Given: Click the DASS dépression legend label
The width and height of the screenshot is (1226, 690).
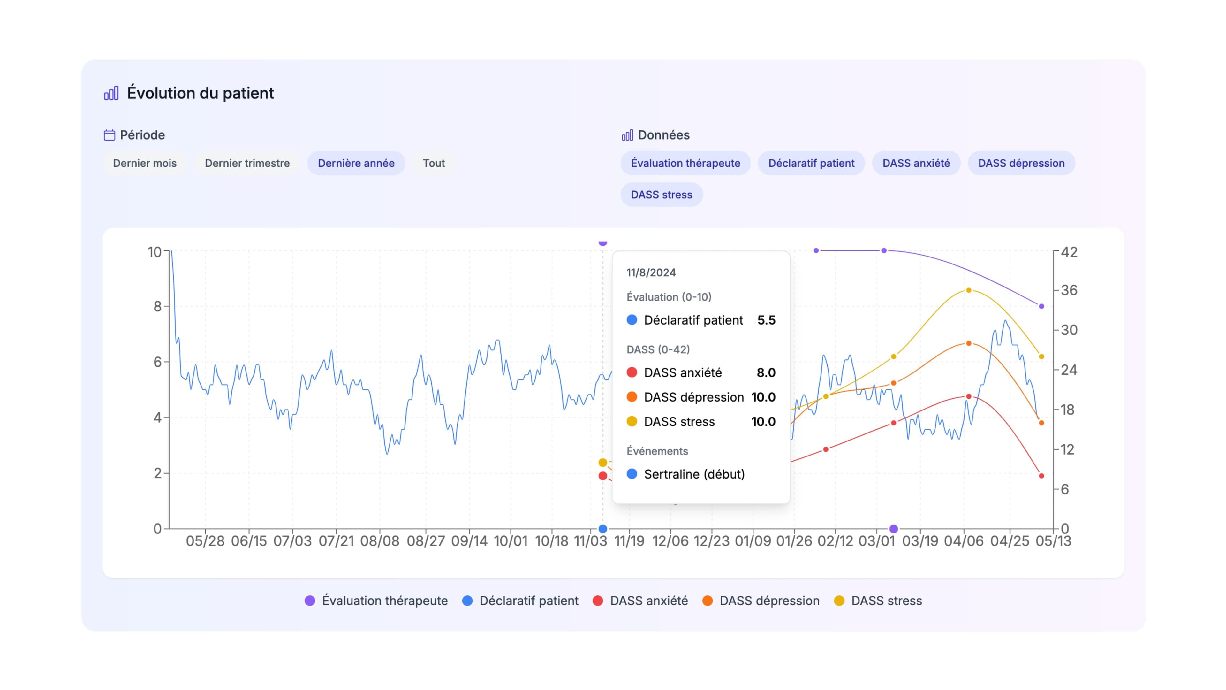Looking at the screenshot, I should pos(769,601).
